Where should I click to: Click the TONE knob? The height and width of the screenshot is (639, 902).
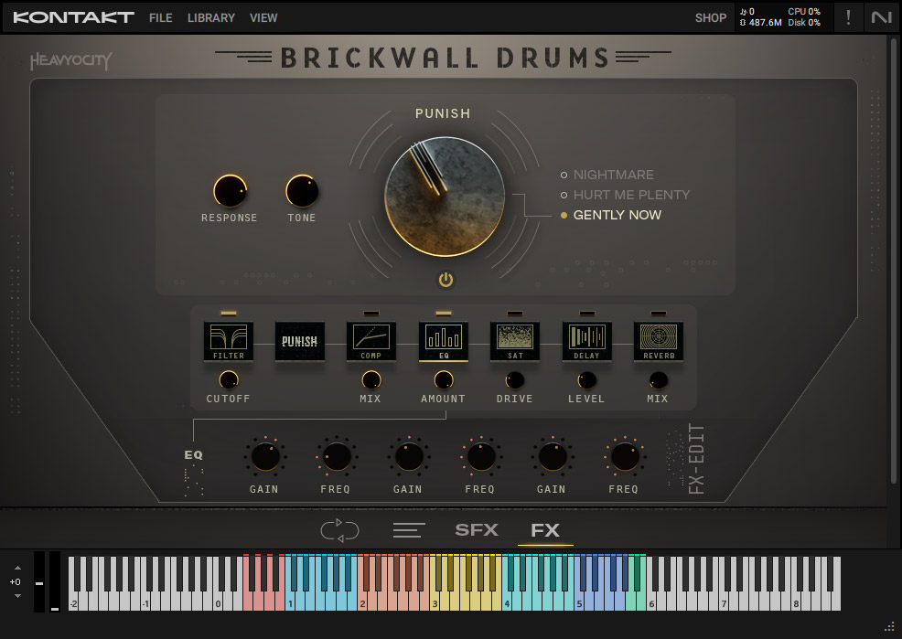click(302, 191)
